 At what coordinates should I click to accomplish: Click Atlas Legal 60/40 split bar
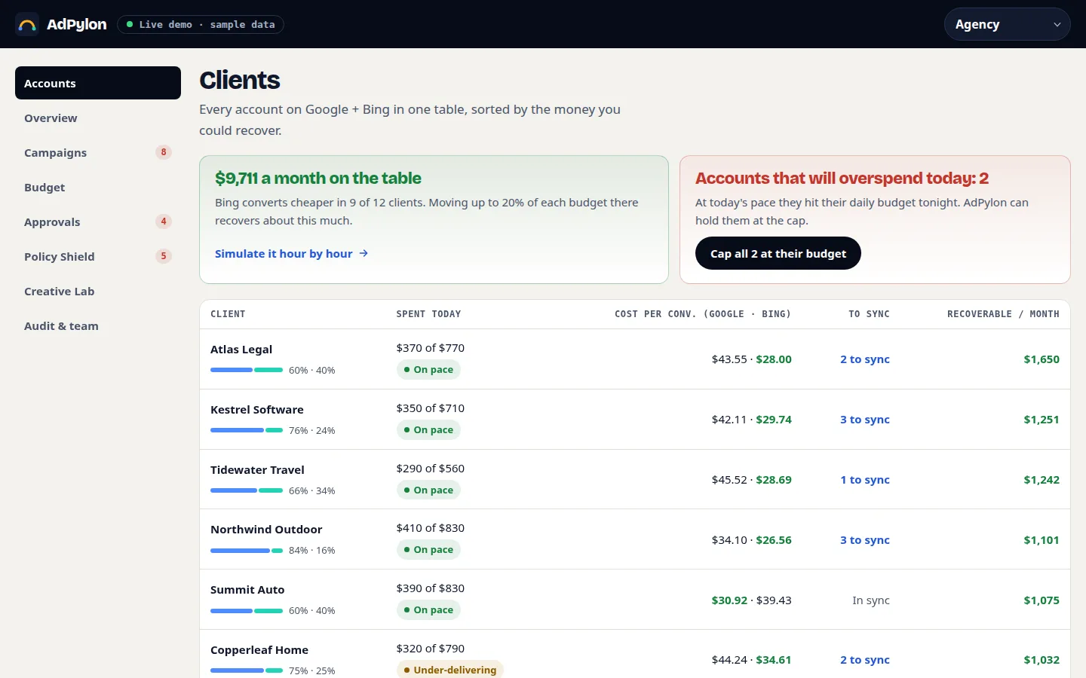click(247, 370)
